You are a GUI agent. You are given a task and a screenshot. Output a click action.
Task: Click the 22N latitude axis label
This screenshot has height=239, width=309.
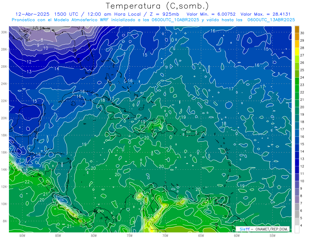4,101
